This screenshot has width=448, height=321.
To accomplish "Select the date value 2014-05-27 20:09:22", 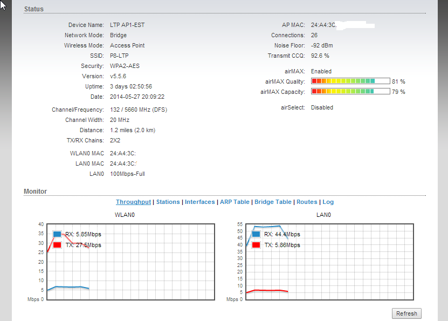I will pos(137,97).
